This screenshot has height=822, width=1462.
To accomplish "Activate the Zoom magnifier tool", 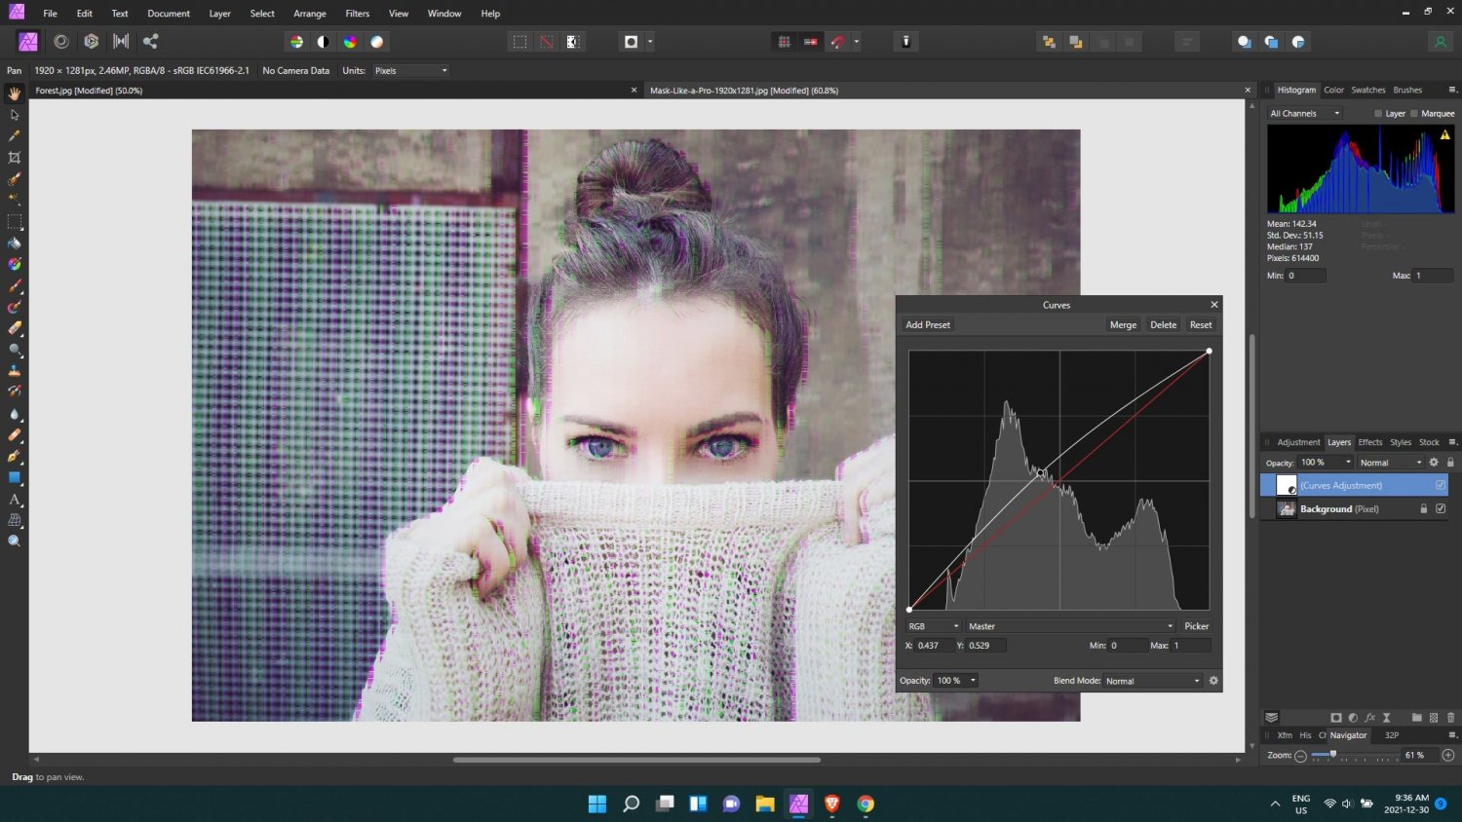I will [x=15, y=542].
